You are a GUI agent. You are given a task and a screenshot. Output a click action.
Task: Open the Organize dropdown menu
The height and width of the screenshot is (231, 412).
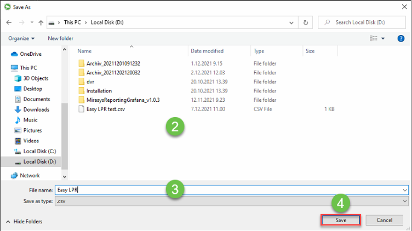(x=21, y=38)
